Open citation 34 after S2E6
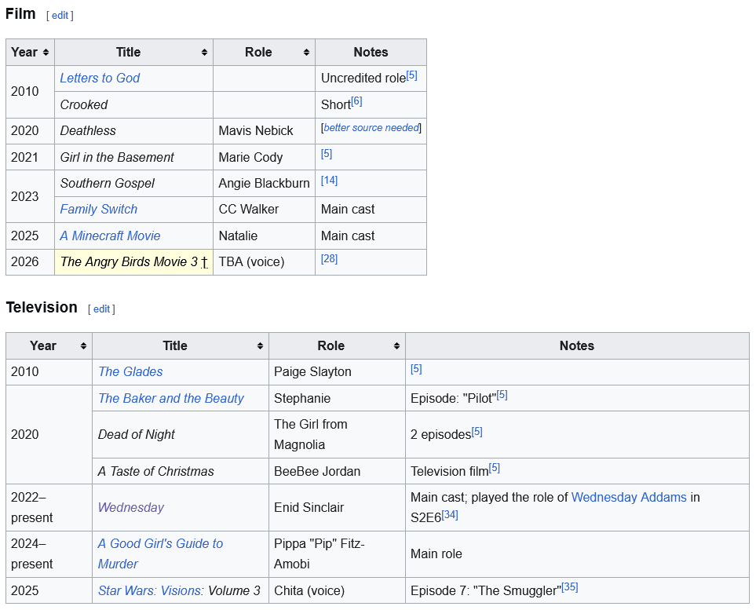The height and width of the screenshot is (610, 756). [450, 515]
